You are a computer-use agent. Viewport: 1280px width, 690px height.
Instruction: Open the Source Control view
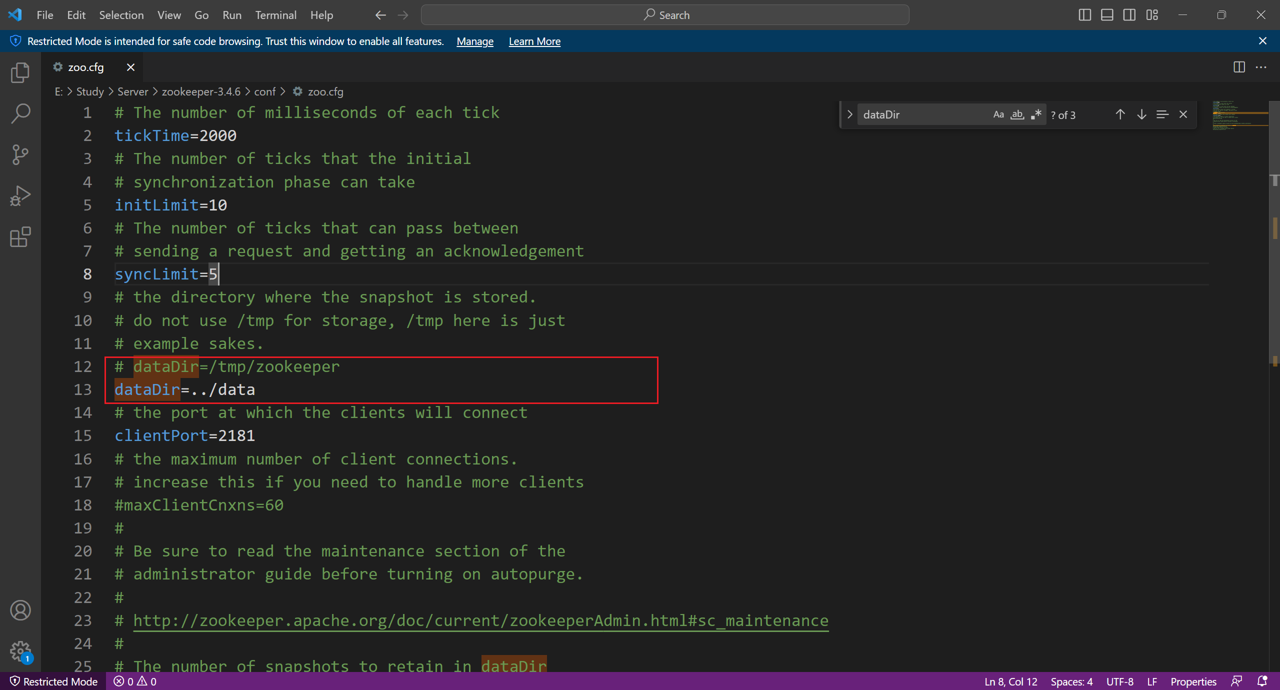[x=20, y=154]
